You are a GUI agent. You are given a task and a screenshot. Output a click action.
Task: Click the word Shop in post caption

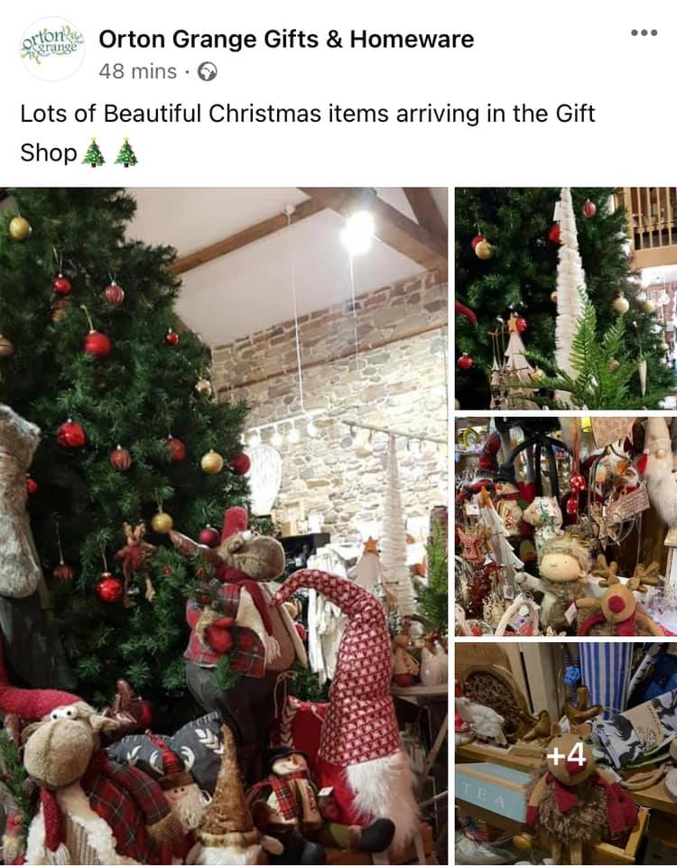[x=48, y=153]
